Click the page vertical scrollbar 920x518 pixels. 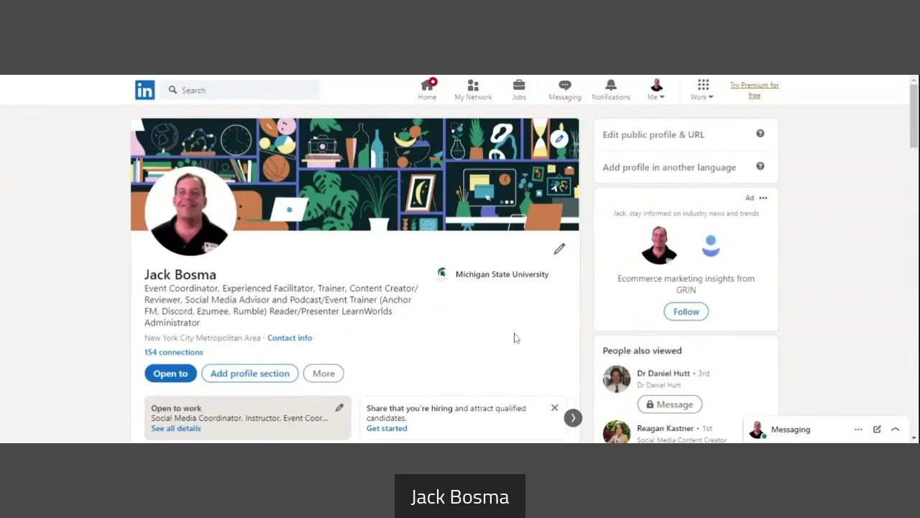pyautogui.click(x=914, y=115)
